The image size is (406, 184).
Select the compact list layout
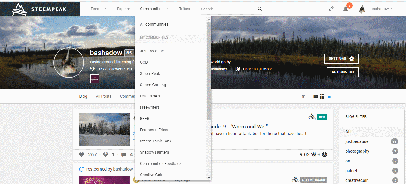[328, 96]
